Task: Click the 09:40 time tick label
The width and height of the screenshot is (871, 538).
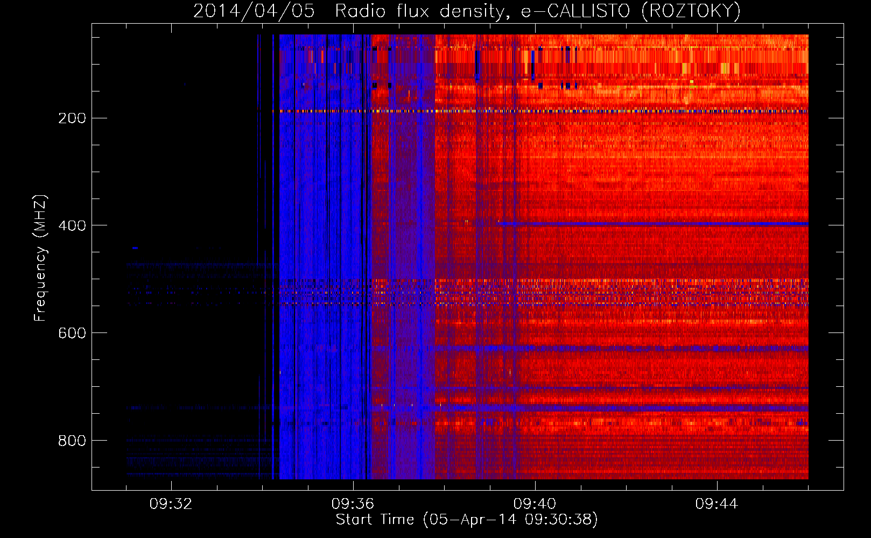Action: [535, 504]
